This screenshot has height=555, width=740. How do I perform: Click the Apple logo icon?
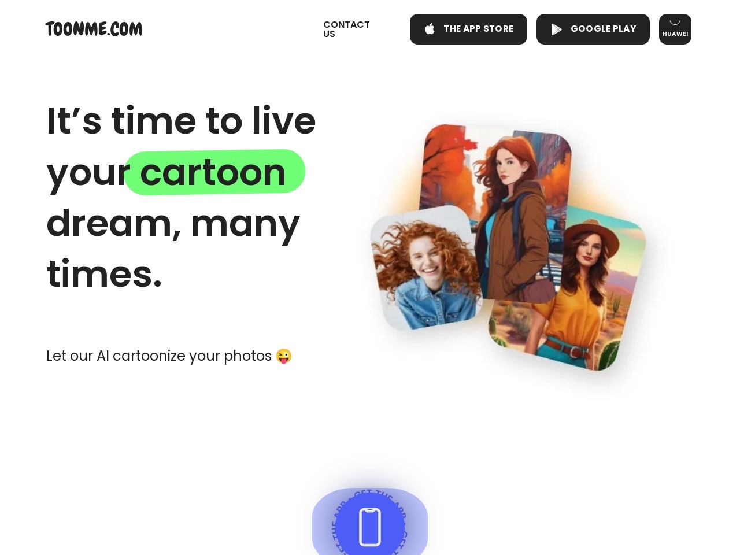(x=430, y=29)
